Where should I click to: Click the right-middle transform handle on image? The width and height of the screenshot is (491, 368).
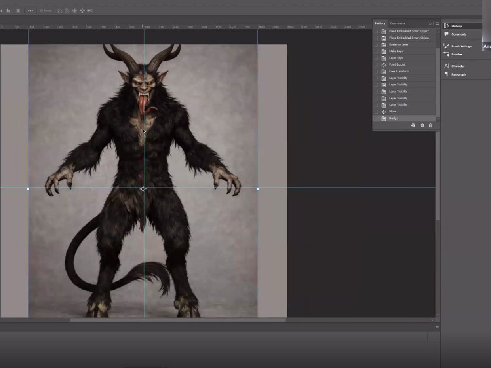coord(258,189)
